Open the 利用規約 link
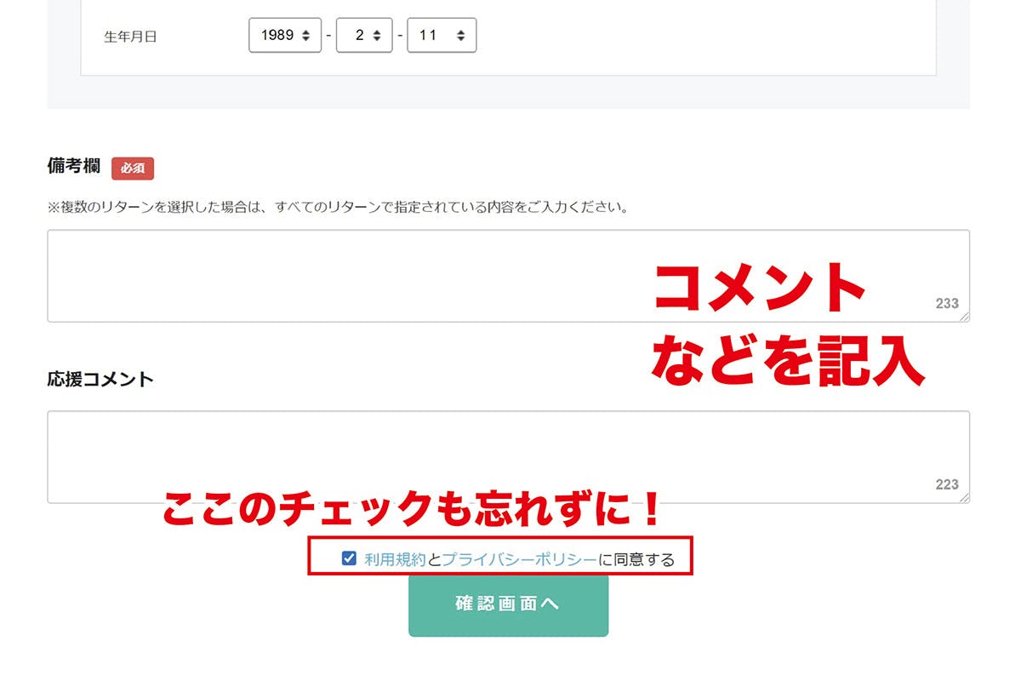1021x681 pixels. tap(395, 559)
